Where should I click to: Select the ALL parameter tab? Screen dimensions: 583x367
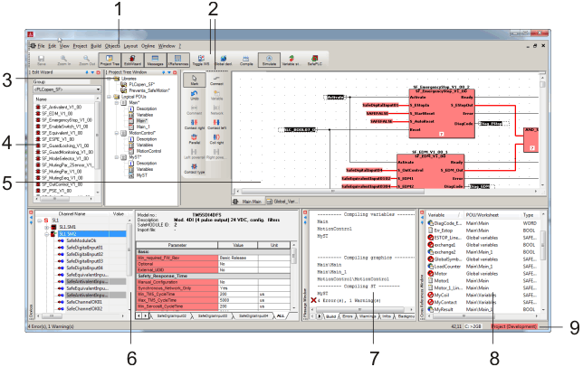coord(281,315)
